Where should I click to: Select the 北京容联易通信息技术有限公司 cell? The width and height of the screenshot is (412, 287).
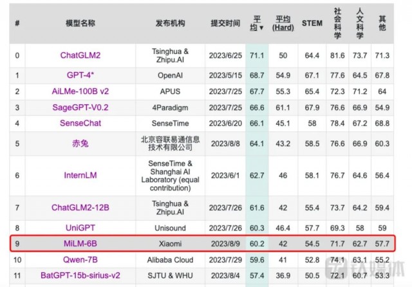click(170, 143)
